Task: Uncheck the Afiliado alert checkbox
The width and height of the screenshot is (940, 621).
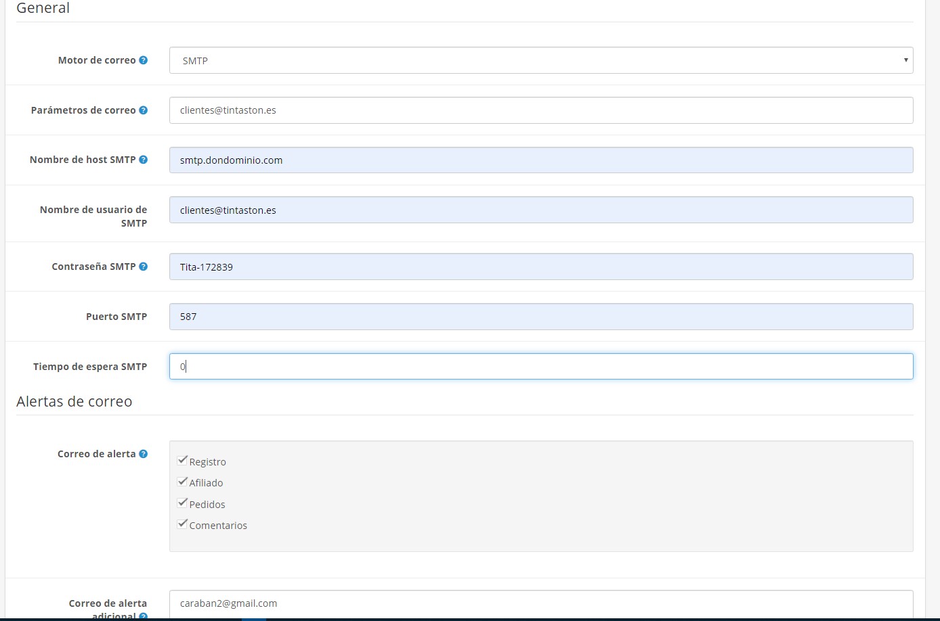Action: 182,482
